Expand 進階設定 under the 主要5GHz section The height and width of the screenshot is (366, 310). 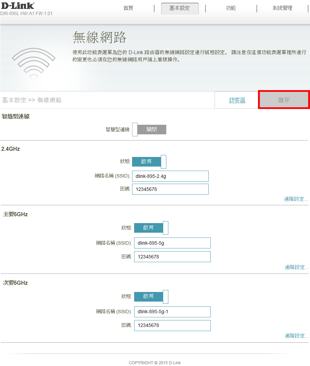(x=296, y=267)
